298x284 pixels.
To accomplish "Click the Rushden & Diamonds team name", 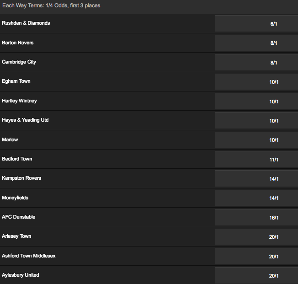I will (26, 23).
